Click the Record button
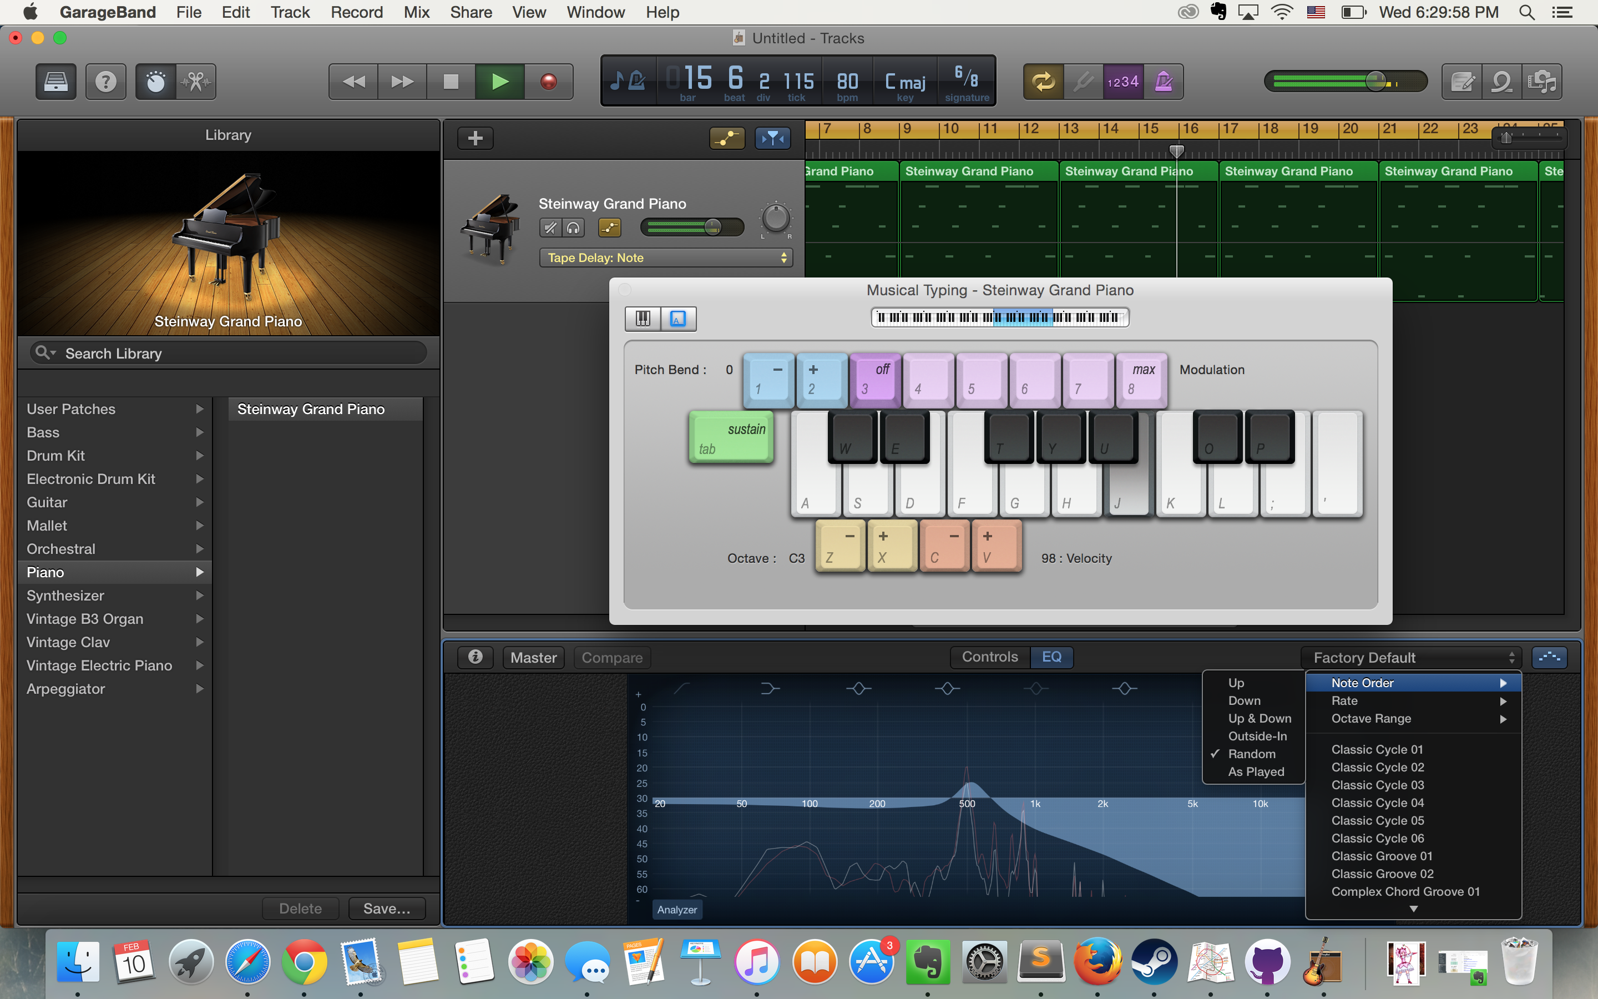The image size is (1598, 999). tap(548, 82)
